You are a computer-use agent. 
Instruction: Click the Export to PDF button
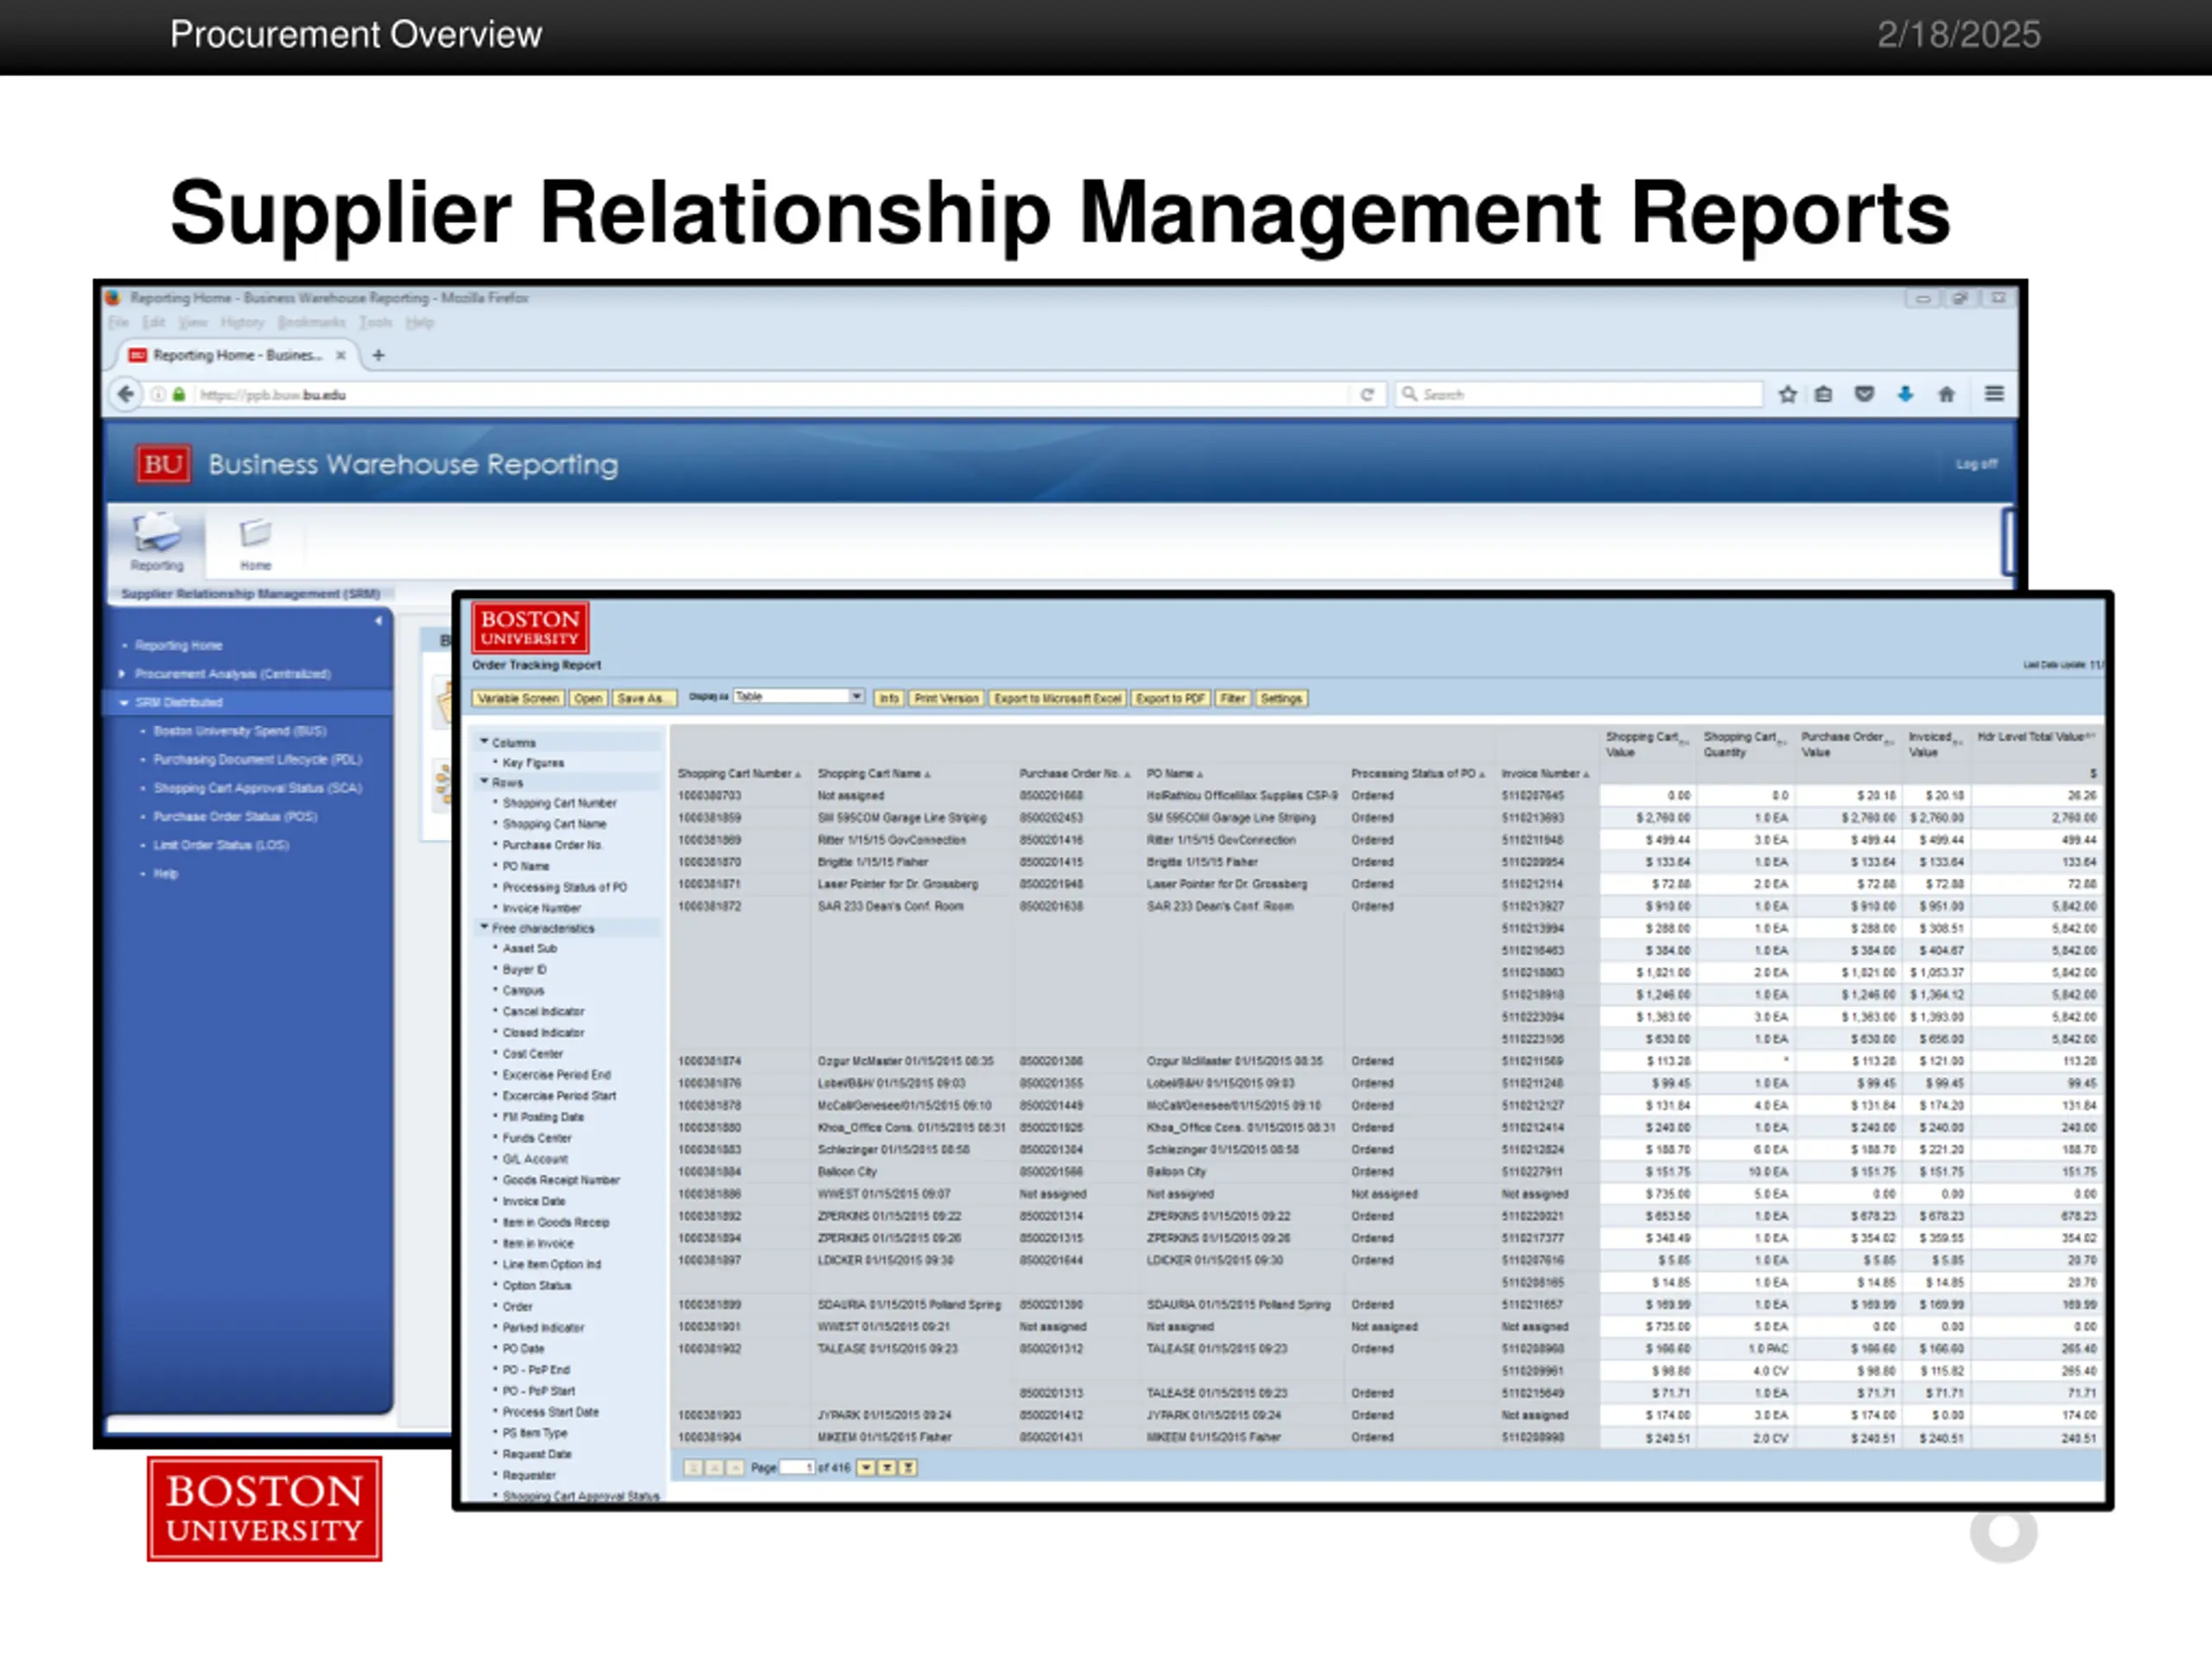tap(1171, 698)
